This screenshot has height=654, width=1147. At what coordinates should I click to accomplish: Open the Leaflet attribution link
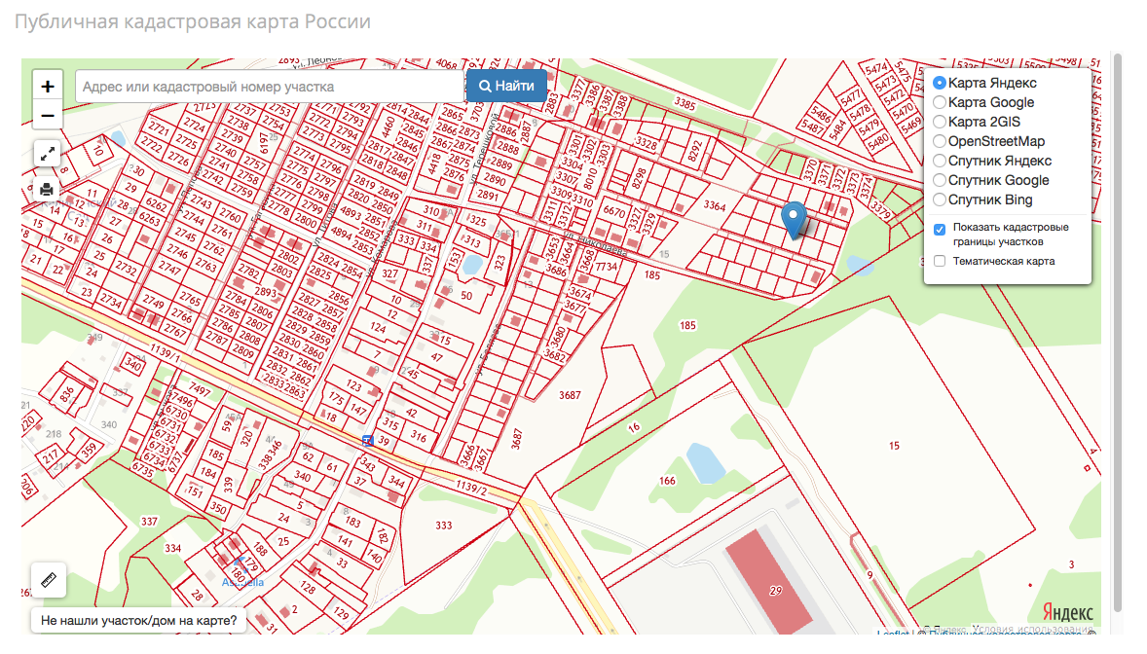(893, 634)
